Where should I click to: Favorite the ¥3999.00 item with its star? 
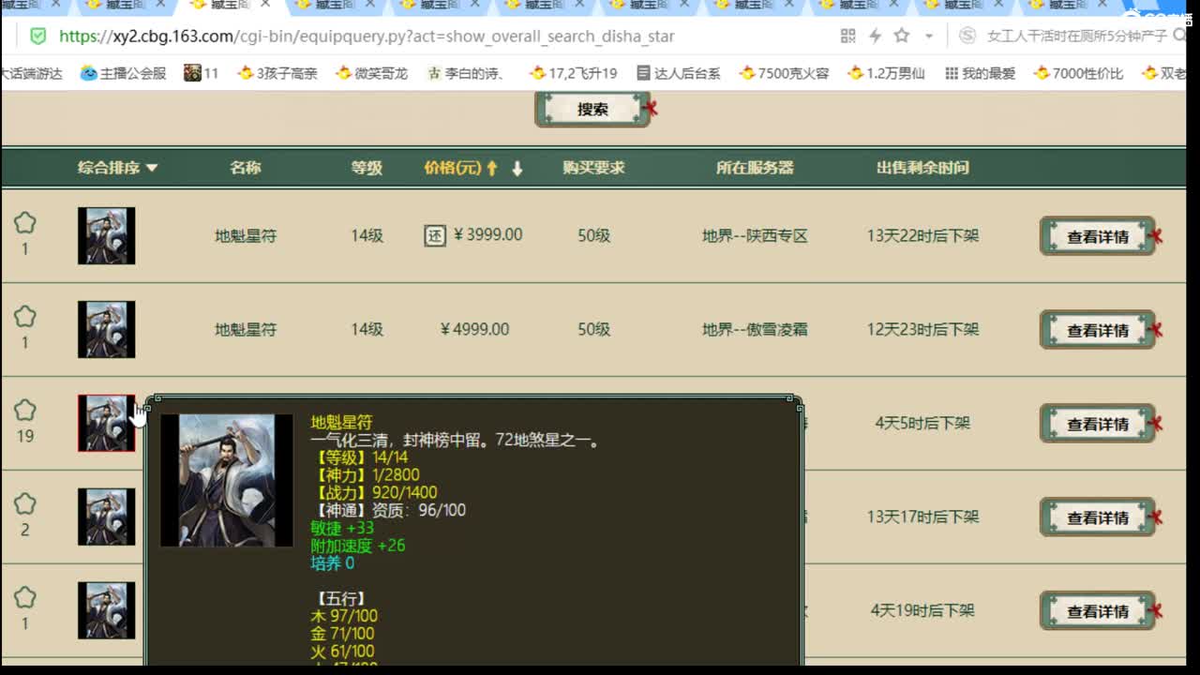25,223
